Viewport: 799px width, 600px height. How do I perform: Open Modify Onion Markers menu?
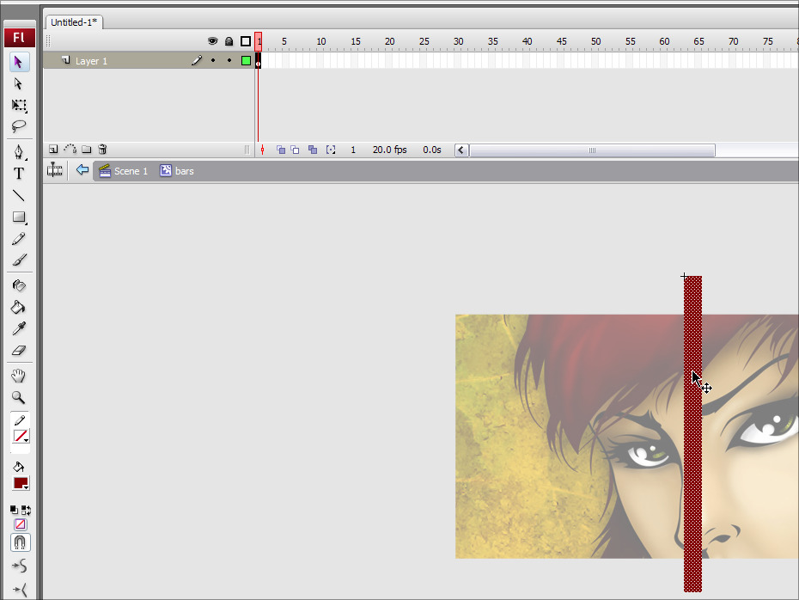pos(331,150)
